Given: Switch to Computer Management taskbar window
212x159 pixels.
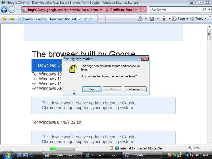Looking at the screenshot, I should (x=62, y=155).
